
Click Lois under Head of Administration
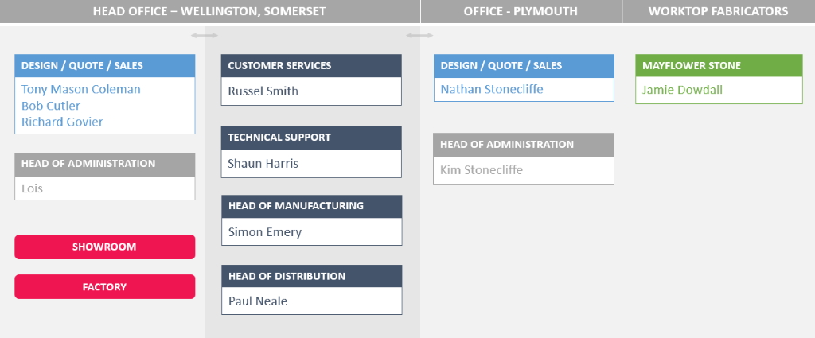(32, 188)
